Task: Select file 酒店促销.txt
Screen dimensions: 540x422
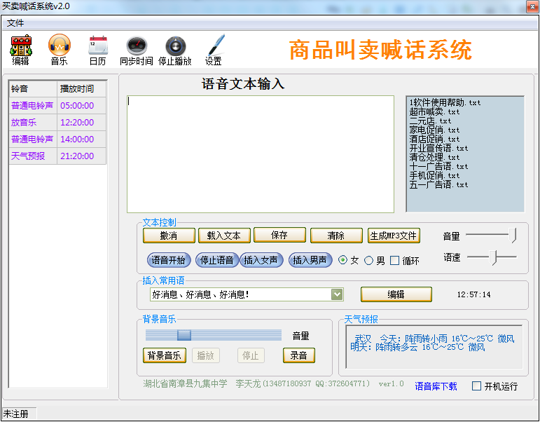Action: [x=434, y=139]
